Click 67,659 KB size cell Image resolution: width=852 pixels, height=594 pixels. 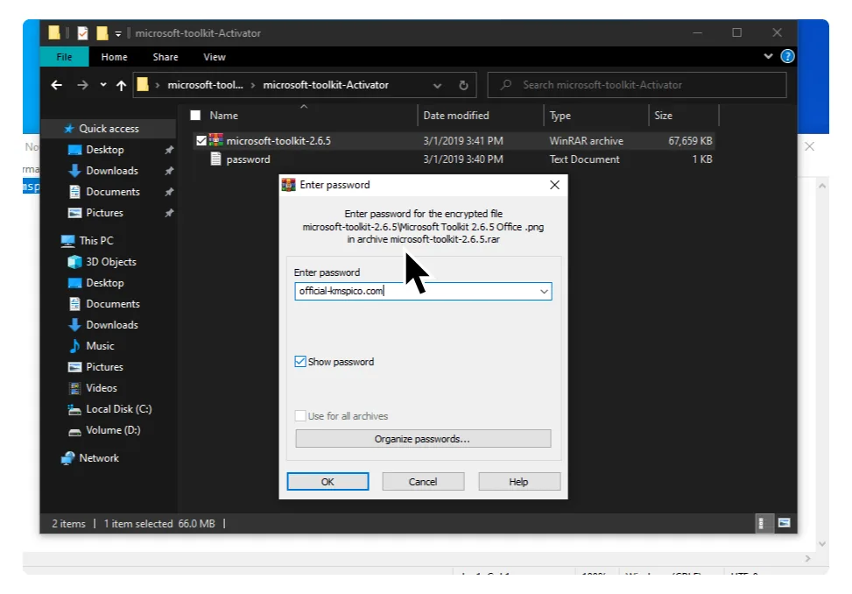click(x=690, y=141)
